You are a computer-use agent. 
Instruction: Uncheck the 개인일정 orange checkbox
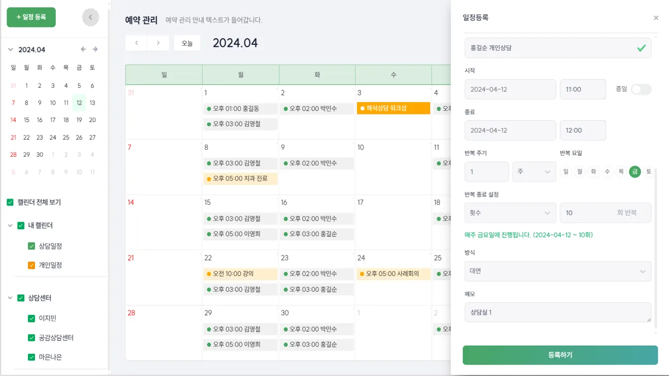click(31, 265)
